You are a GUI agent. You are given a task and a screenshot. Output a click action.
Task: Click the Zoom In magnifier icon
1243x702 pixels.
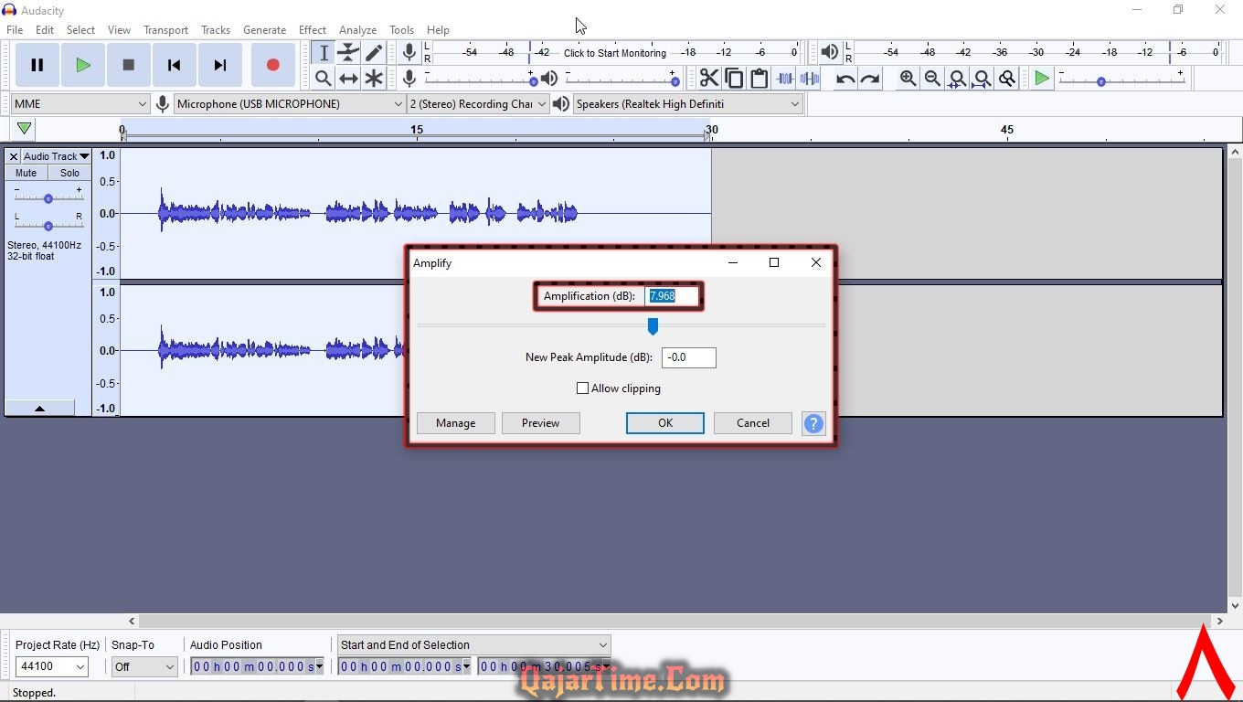908,79
